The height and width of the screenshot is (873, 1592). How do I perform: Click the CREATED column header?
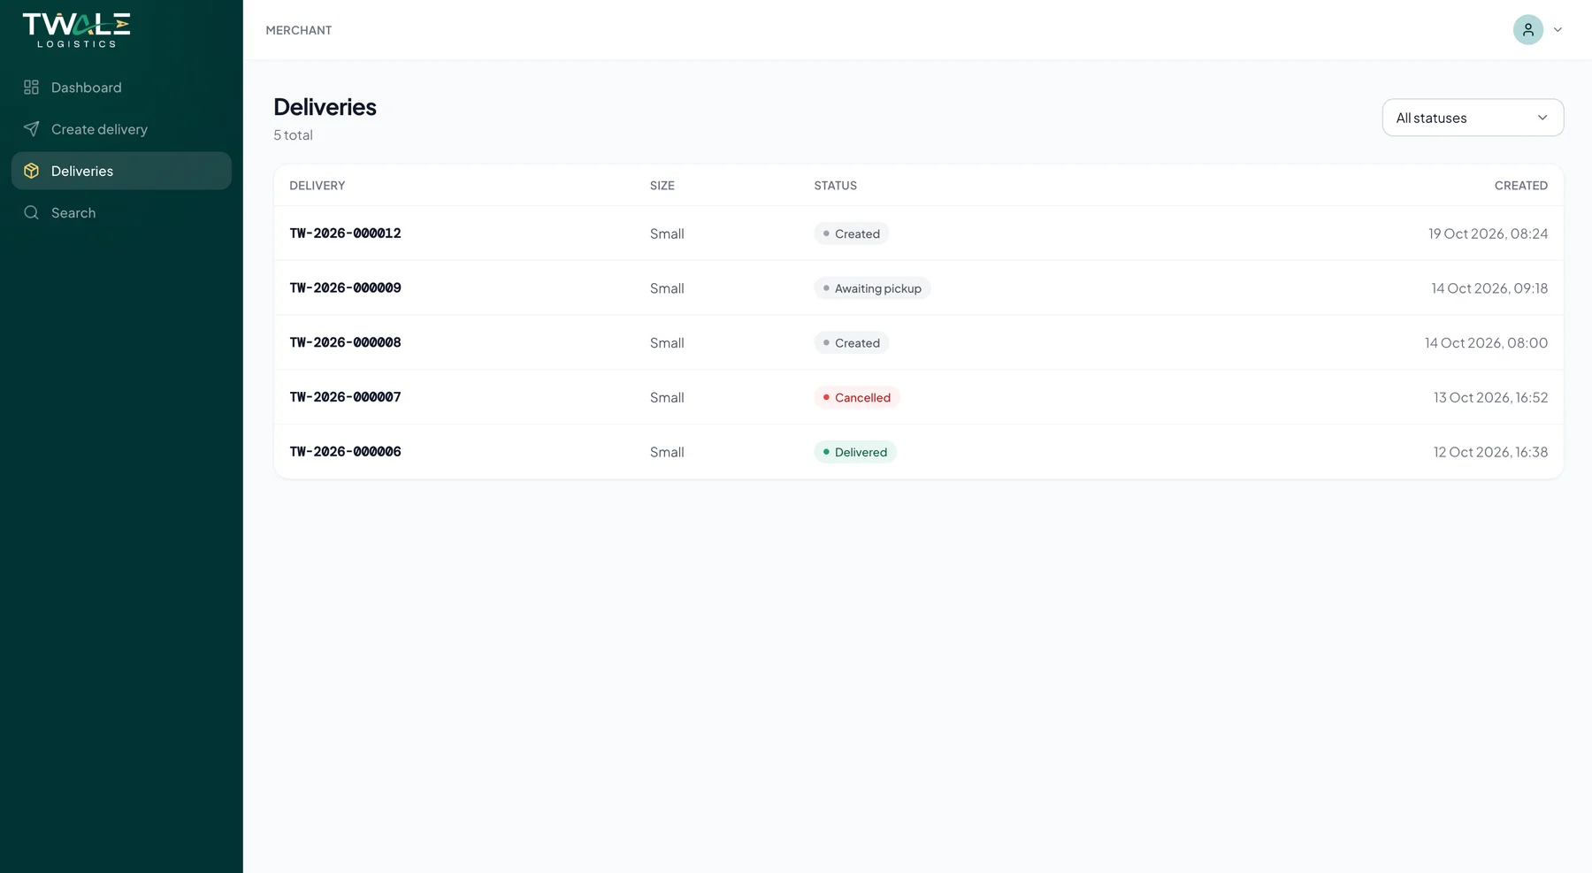point(1521,186)
